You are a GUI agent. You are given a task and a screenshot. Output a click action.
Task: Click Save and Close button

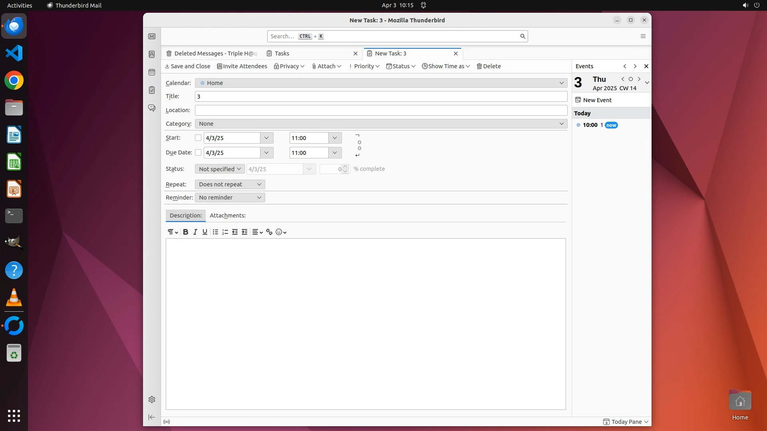(x=187, y=66)
